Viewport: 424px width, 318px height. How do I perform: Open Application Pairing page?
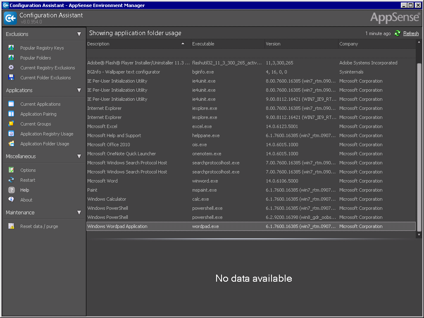(38, 114)
